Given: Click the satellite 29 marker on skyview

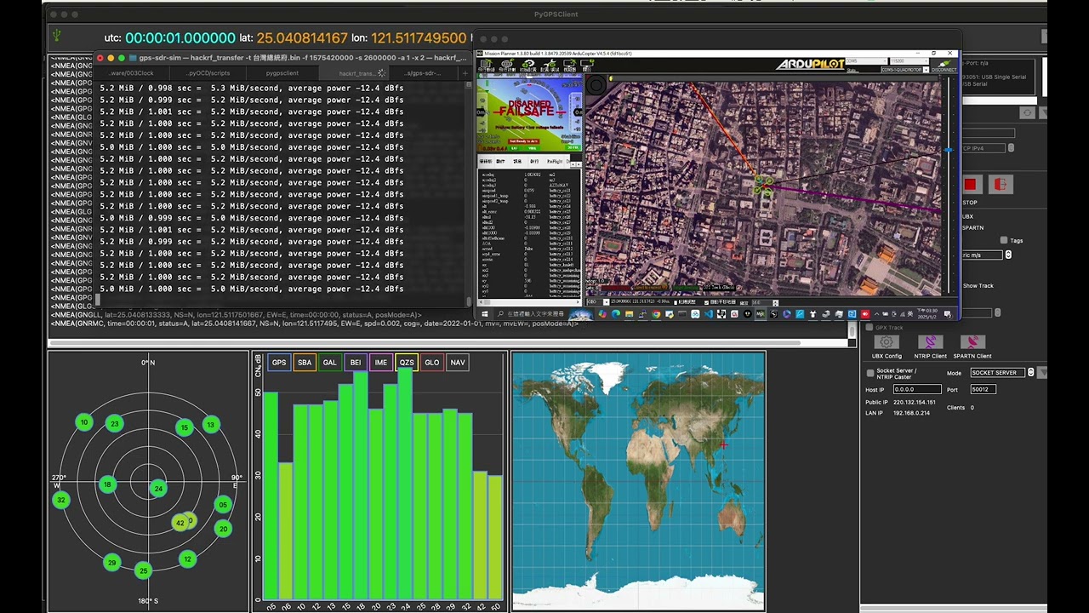Looking at the screenshot, I should tap(111, 562).
